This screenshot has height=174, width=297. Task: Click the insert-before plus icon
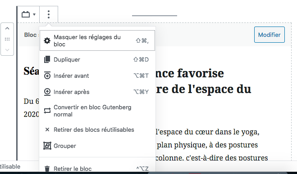click(47, 76)
